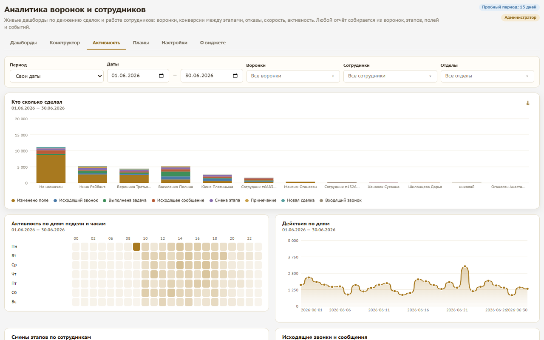Image resolution: width=544 pixels, height=340 pixels.
Task: Click the darkest Monday heatmap cell
Action: click(x=136, y=246)
